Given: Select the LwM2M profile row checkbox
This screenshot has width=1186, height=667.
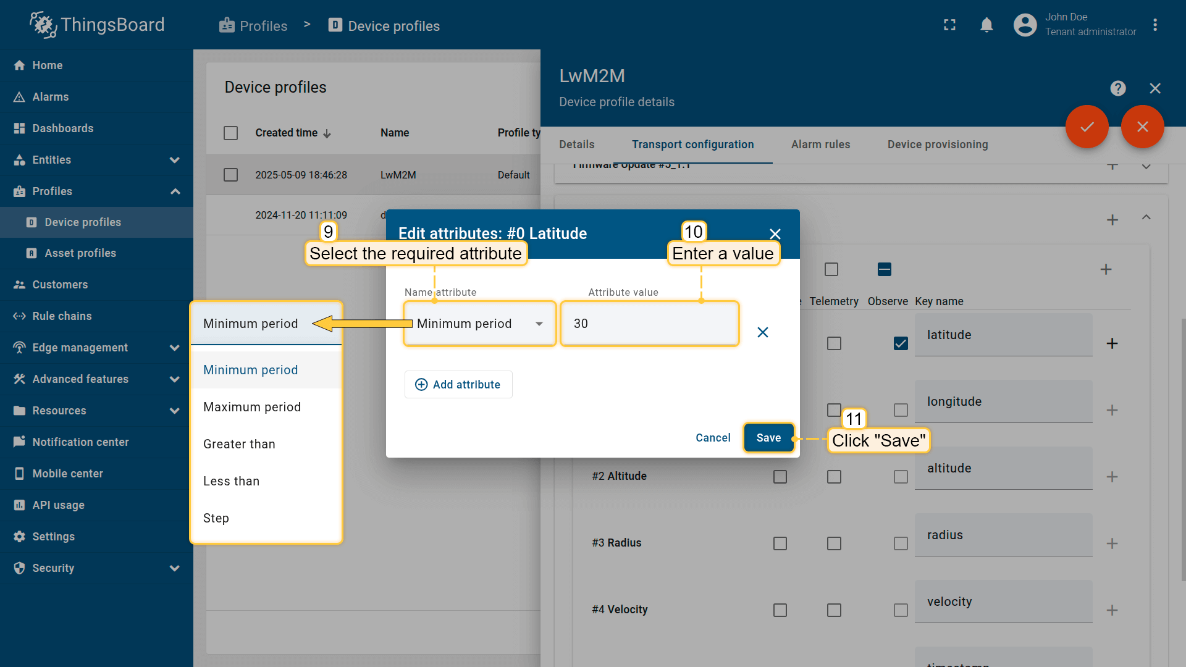Looking at the screenshot, I should click(230, 175).
